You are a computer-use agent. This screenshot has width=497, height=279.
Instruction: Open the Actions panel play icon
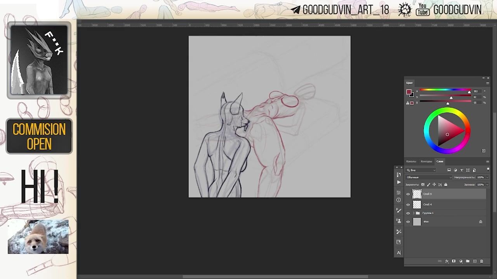coord(399,182)
